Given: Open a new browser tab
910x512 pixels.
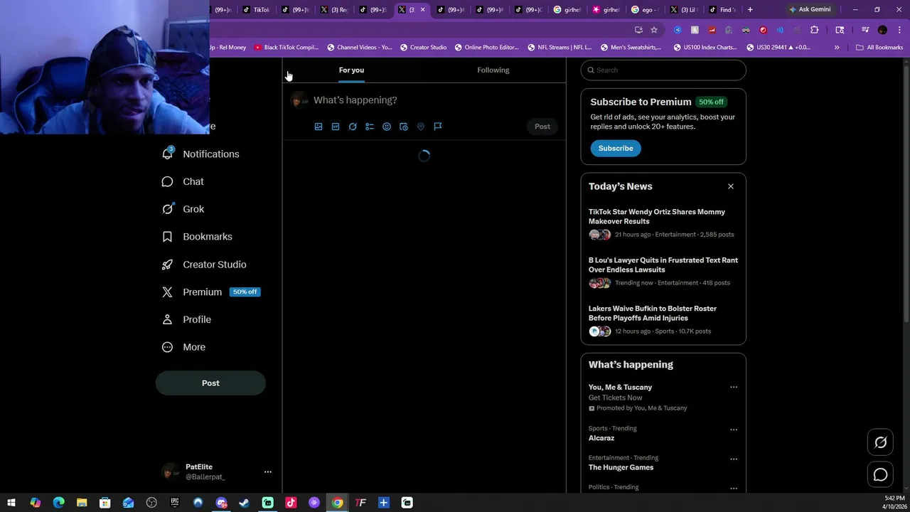Looking at the screenshot, I should [x=750, y=10].
